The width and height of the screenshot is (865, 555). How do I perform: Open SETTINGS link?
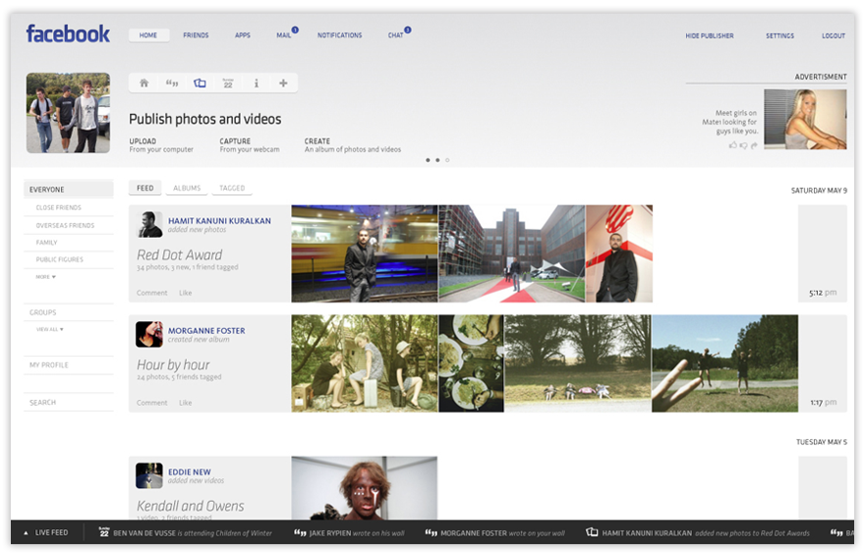780,35
